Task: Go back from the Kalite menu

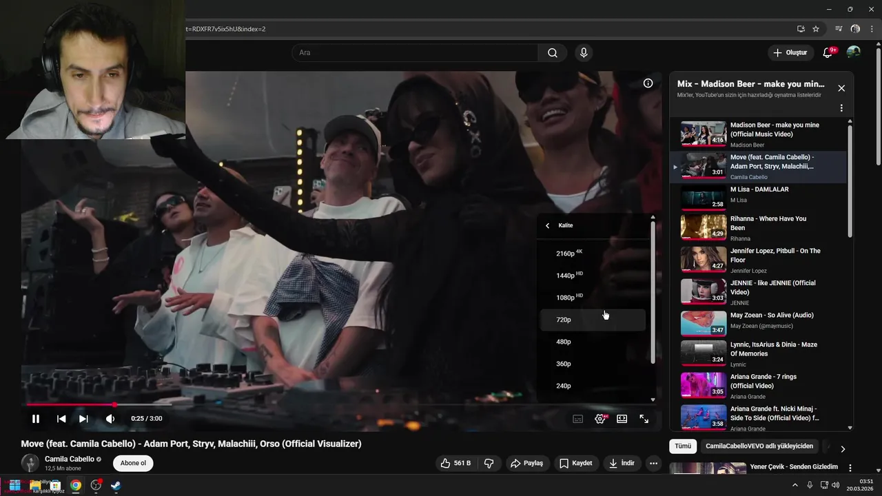Action: click(x=548, y=225)
